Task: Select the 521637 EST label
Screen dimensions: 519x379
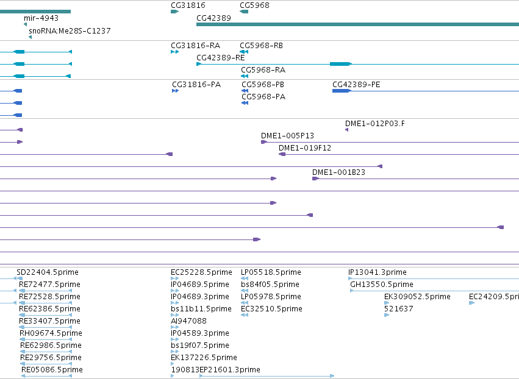Action: click(x=398, y=309)
